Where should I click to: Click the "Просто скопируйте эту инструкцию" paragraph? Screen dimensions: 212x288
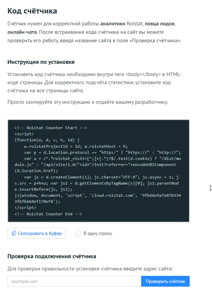pyautogui.click(x=87, y=102)
